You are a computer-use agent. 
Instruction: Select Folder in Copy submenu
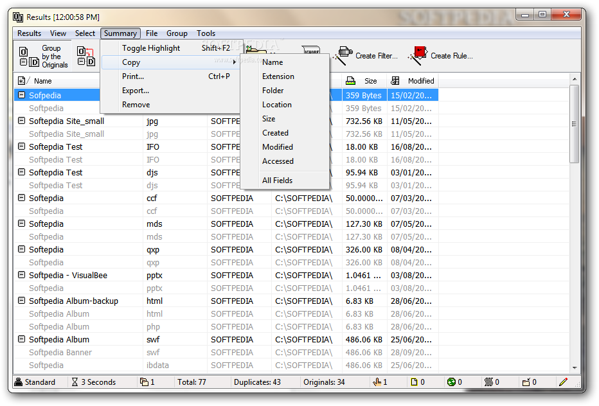pos(285,91)
